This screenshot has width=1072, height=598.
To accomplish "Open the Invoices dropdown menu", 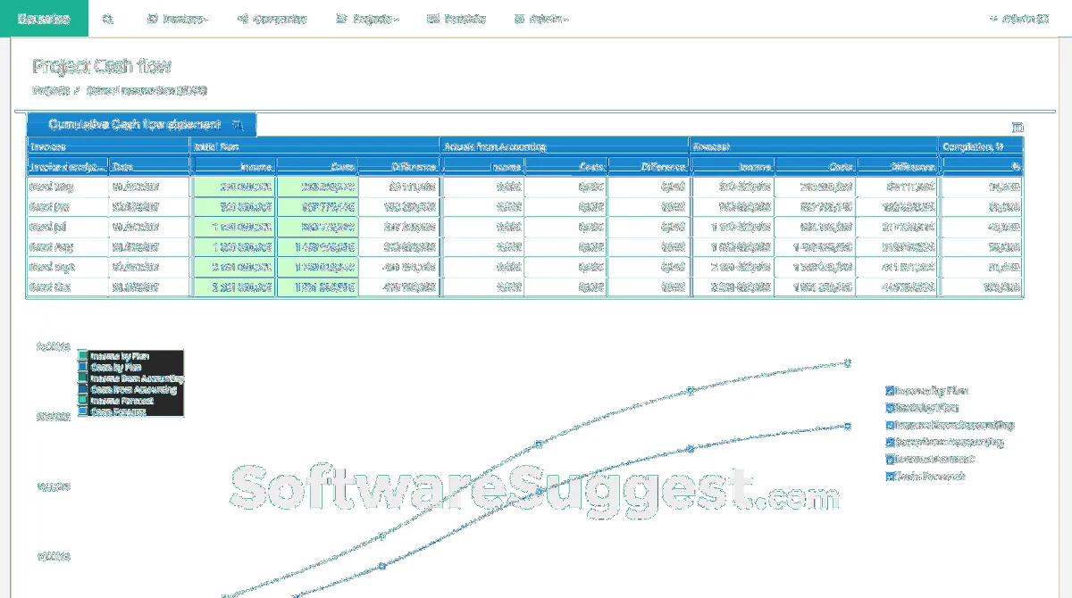I will point(177,19).
